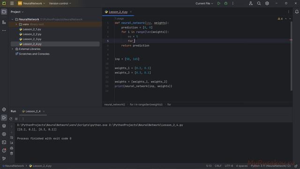The width and height of the screenshot is (300, 169).
Task: Toggle soft-wrap in Run console
Action: (11, 138)
